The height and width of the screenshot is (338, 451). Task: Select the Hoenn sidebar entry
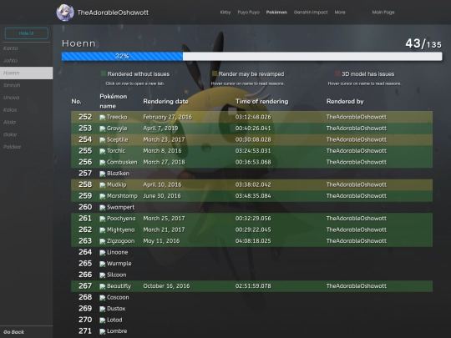point(26,73)
